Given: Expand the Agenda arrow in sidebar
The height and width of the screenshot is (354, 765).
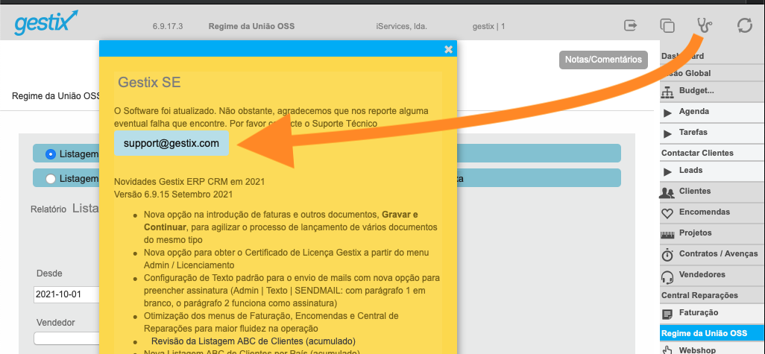Looking at the screenshot, I should coord(667,113).
